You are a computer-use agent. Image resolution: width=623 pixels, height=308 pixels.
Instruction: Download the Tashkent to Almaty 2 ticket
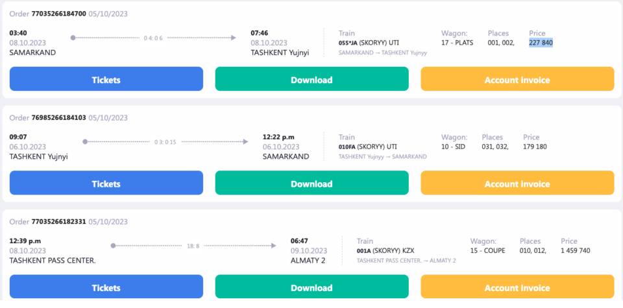[x=311, y=287]
